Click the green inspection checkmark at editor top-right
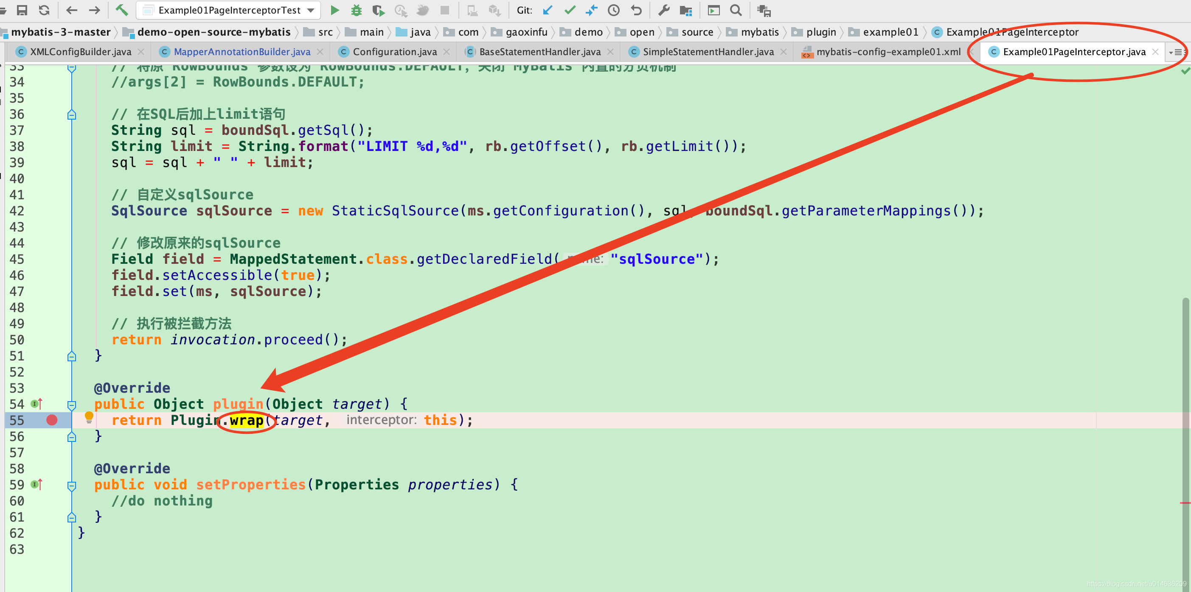 pyautogui.click(x=1185, y=71)
